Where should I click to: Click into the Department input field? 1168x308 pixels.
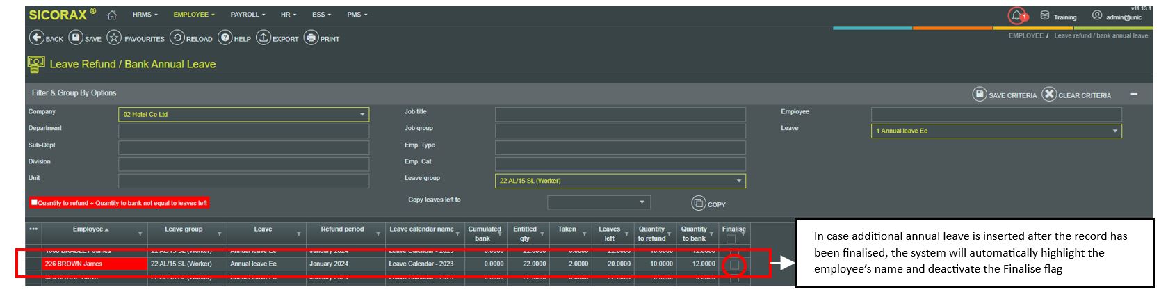coord(243,131)
